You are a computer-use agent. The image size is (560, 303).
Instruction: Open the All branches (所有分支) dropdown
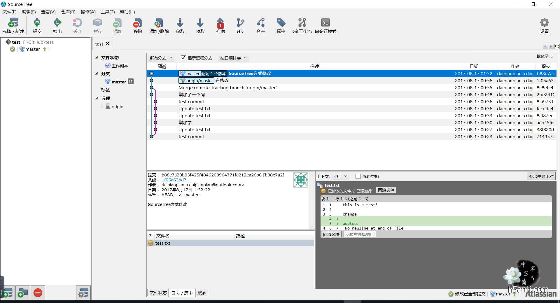coord(161,58)
